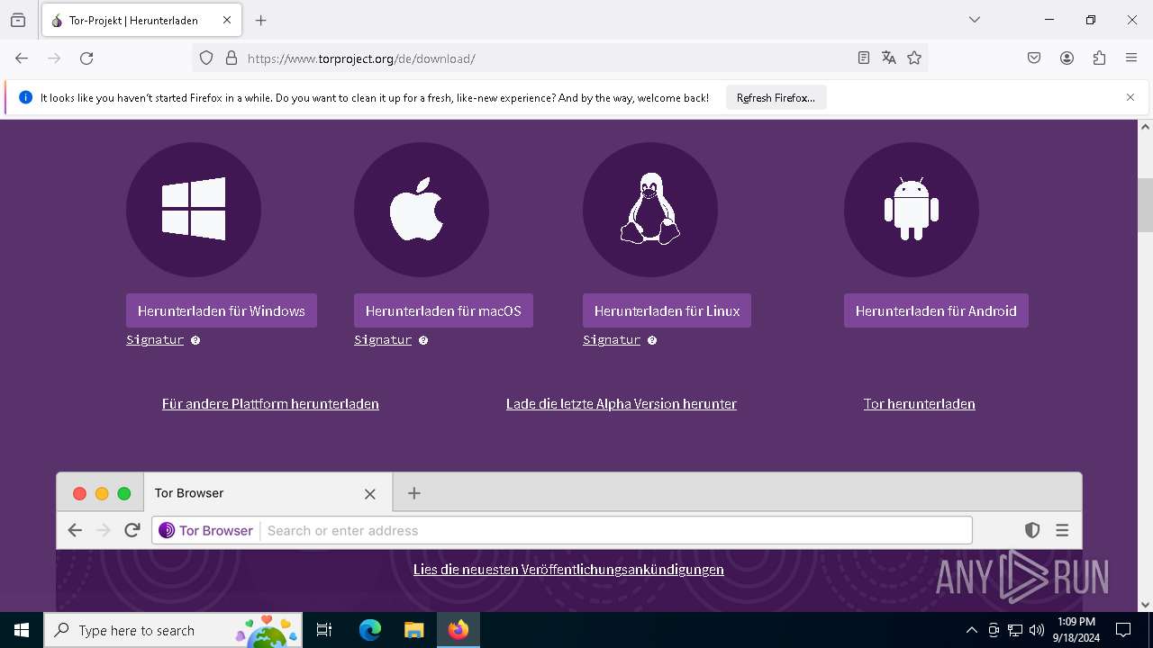Viewport: 1153px width, 648px height.
Task: Translate this page icon
Action: (x=889, y=58)
